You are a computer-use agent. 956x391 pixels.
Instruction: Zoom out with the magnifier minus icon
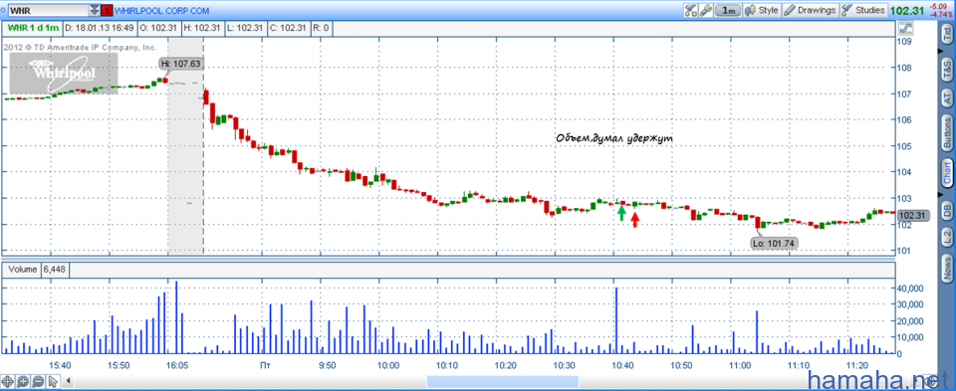38,382
